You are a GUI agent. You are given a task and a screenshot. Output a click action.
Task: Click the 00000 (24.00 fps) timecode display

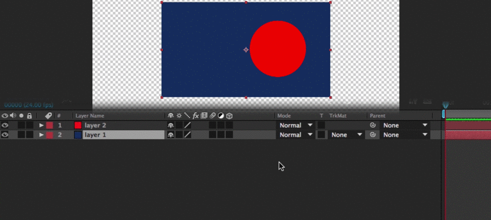pos(29,105)
